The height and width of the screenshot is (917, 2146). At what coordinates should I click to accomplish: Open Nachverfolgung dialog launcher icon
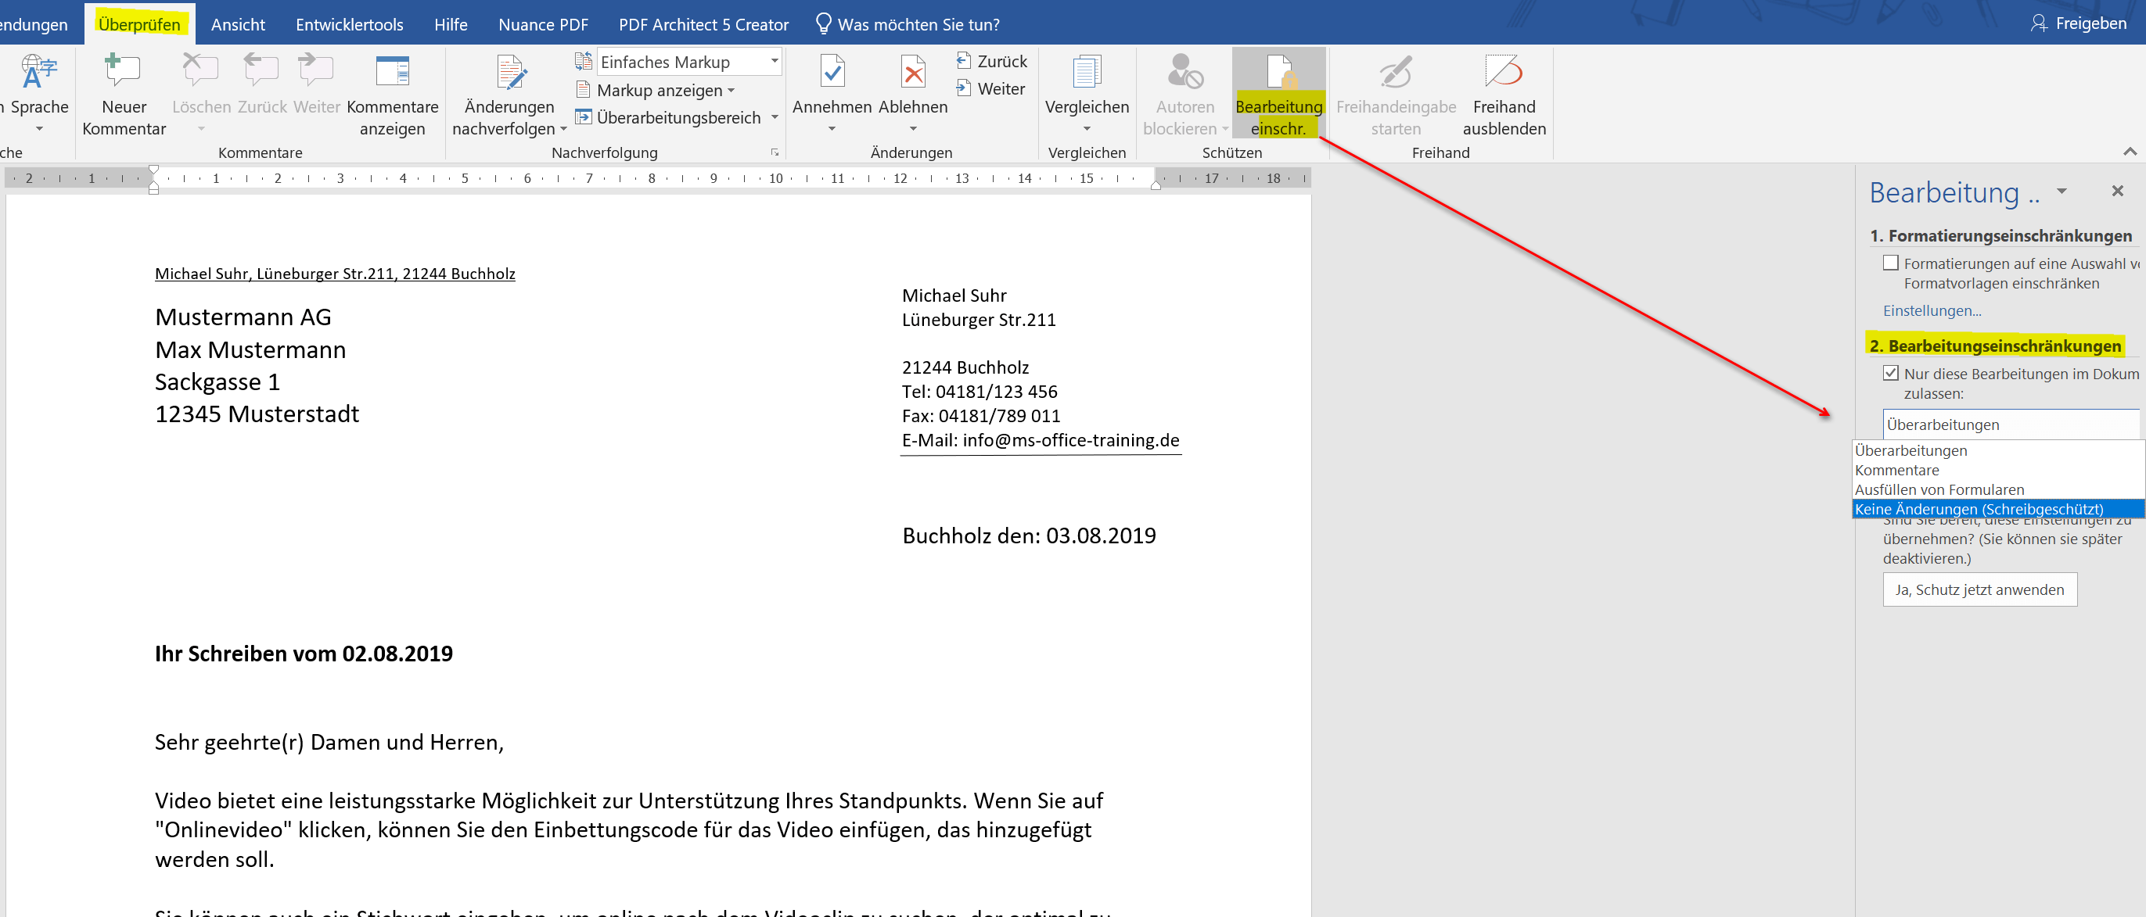tap(774, 152)
